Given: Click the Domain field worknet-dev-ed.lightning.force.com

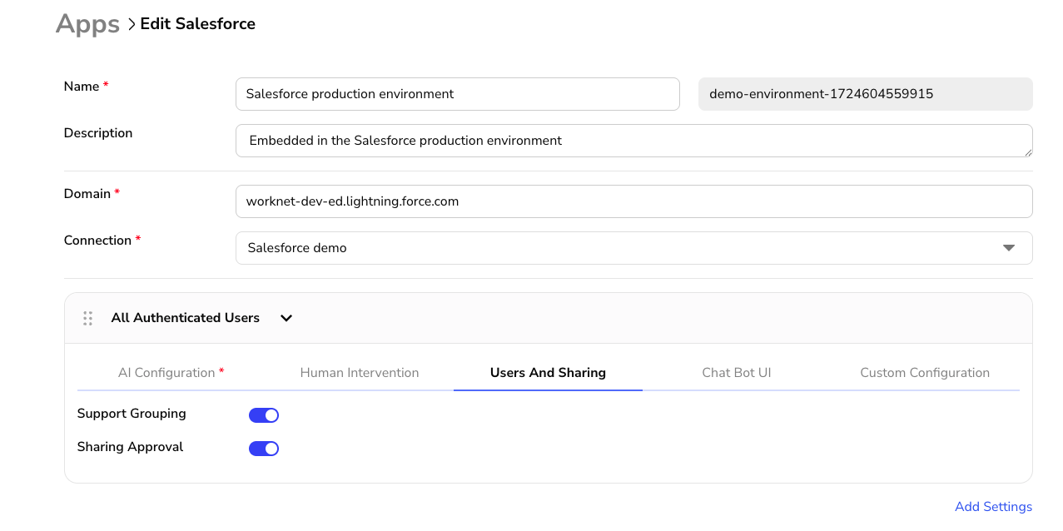Looking at the screenshot, I should coord(633,201).
